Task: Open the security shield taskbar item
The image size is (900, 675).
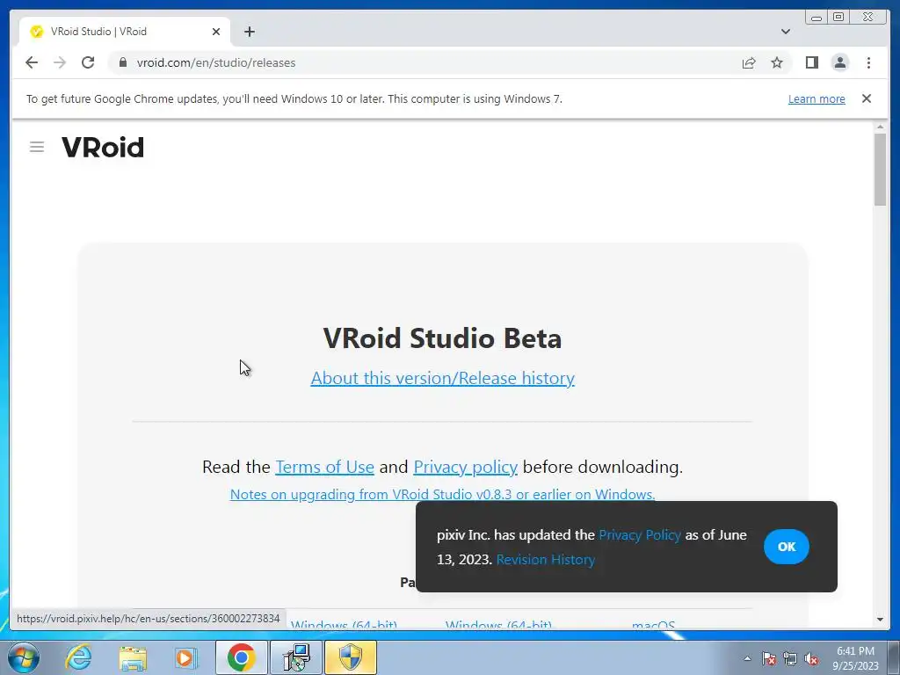Action: pyautogui.click(x=351, y=657)
